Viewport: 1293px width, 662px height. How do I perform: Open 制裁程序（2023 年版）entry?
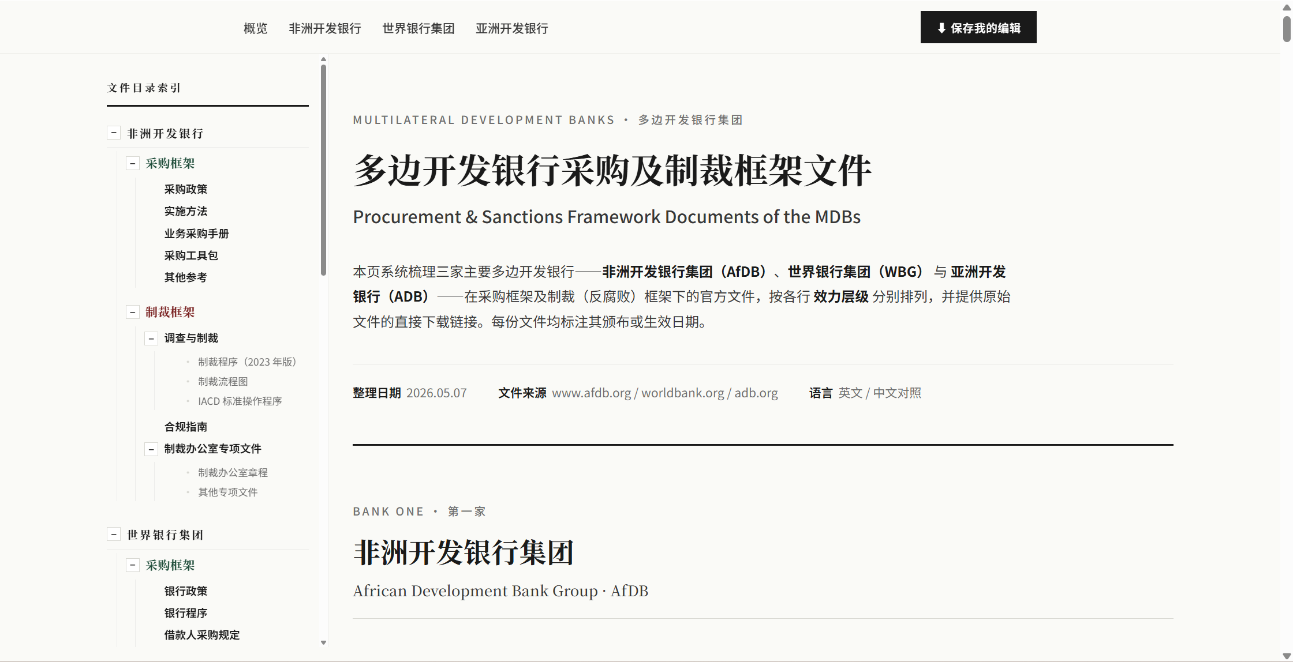[247, 362]
